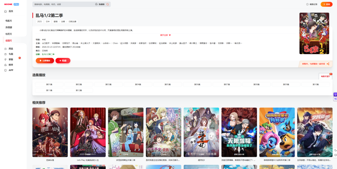Open 热搜榜 hot search list

pyautogui.click(x=100, y=4)
